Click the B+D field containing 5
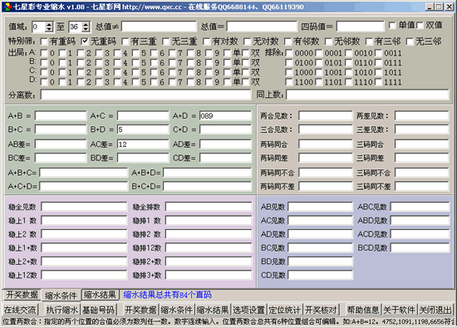The width and height of the screenshot is (457, 328). coord(143,130)
